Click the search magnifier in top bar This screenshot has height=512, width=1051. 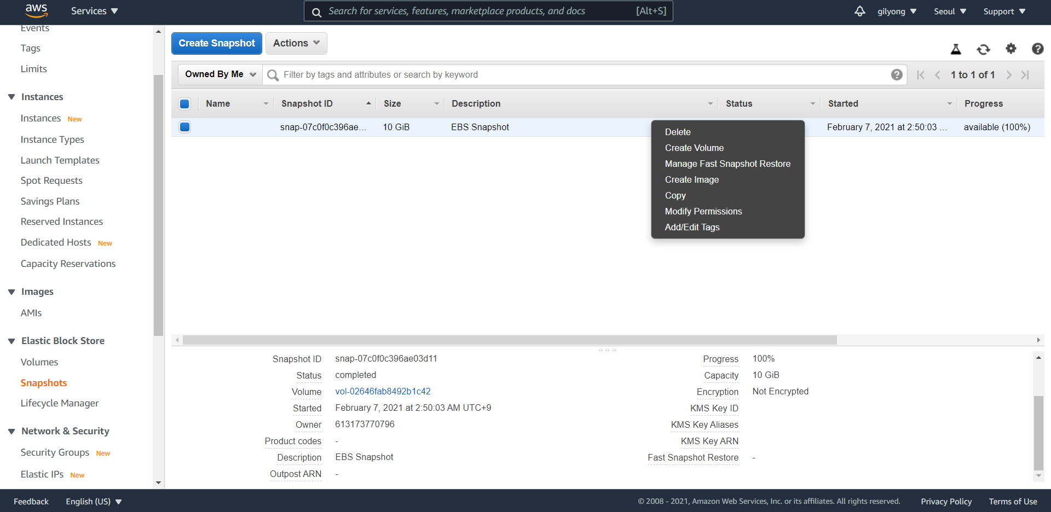click(316, 12)
